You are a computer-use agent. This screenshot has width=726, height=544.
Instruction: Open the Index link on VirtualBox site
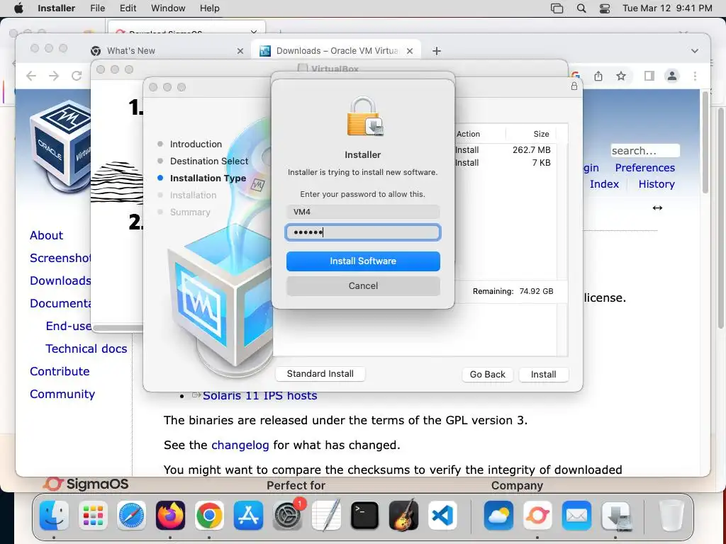tap(604, 184)
